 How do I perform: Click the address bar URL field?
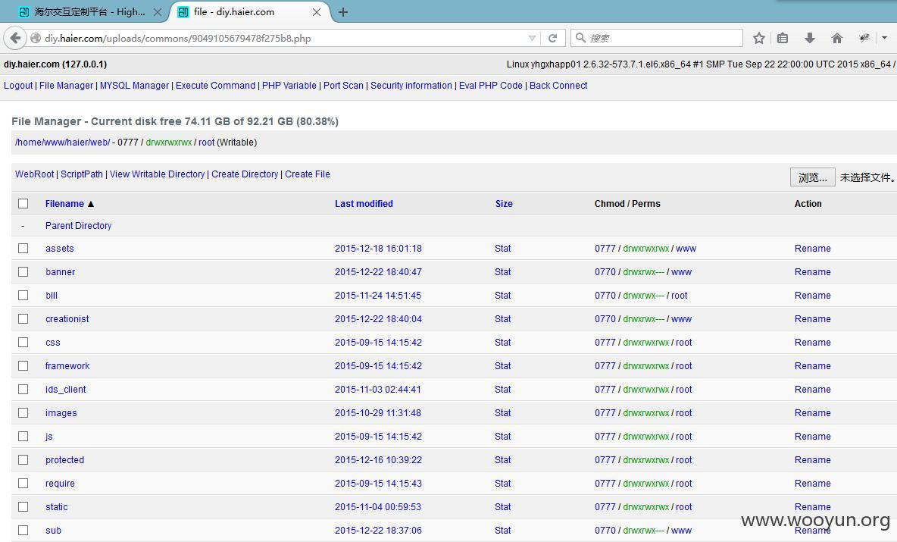283,39
